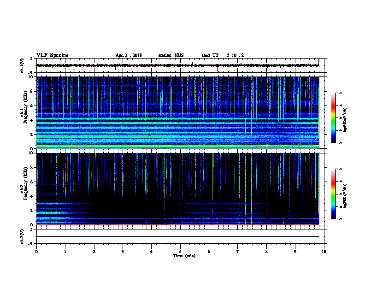Click the ch.1 color bar log(PSD) label
The height and width of the screenshot is (282, 365).
345,120
